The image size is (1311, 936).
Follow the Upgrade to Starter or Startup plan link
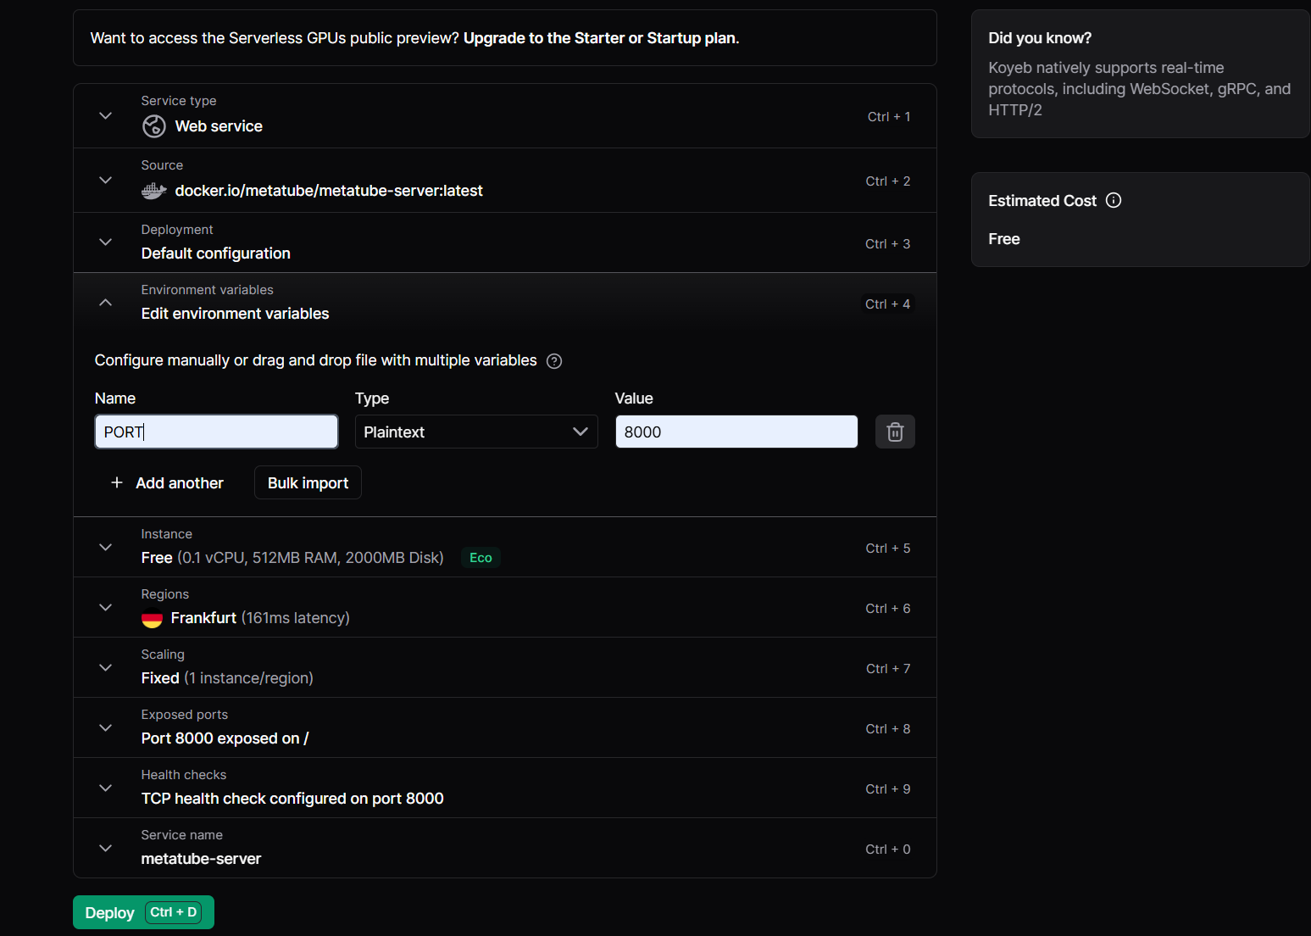click(601, 38)
